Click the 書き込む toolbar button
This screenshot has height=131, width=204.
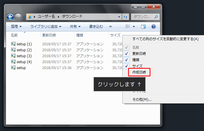click(96, 27)
